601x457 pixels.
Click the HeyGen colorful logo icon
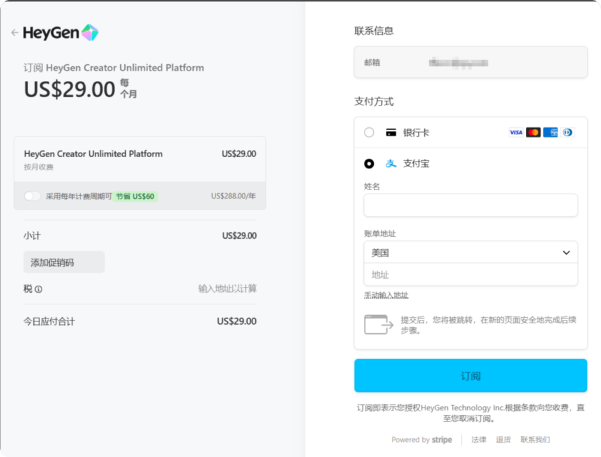pyautogui.click(x=90, y=33)
